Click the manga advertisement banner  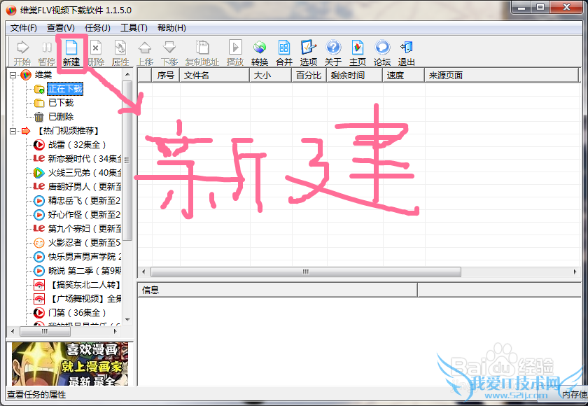tap(70, 363)
